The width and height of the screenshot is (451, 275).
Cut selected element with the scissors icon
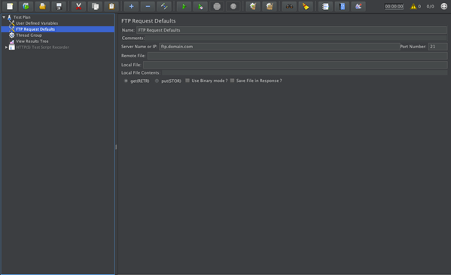coord(78,6)
